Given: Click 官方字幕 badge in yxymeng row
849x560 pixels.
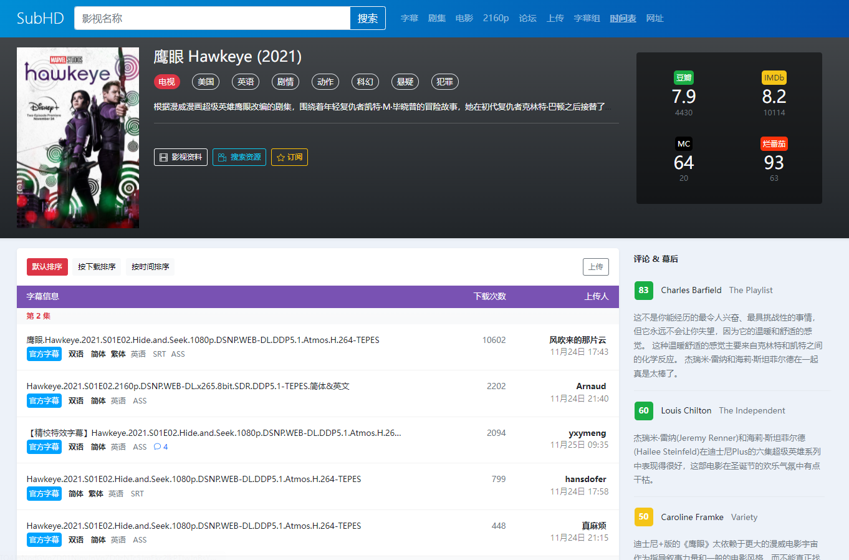Looking at the screenshot, I should 44,447.
